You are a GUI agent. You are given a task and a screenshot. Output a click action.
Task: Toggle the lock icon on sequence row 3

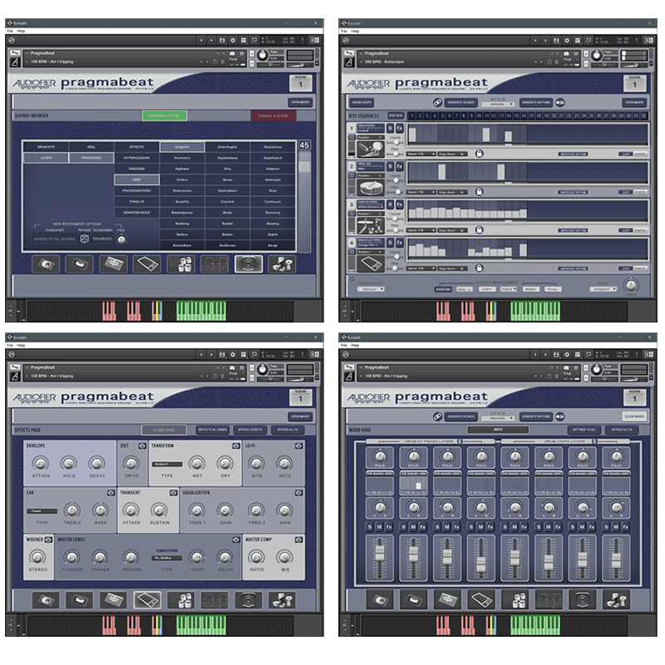480,230
